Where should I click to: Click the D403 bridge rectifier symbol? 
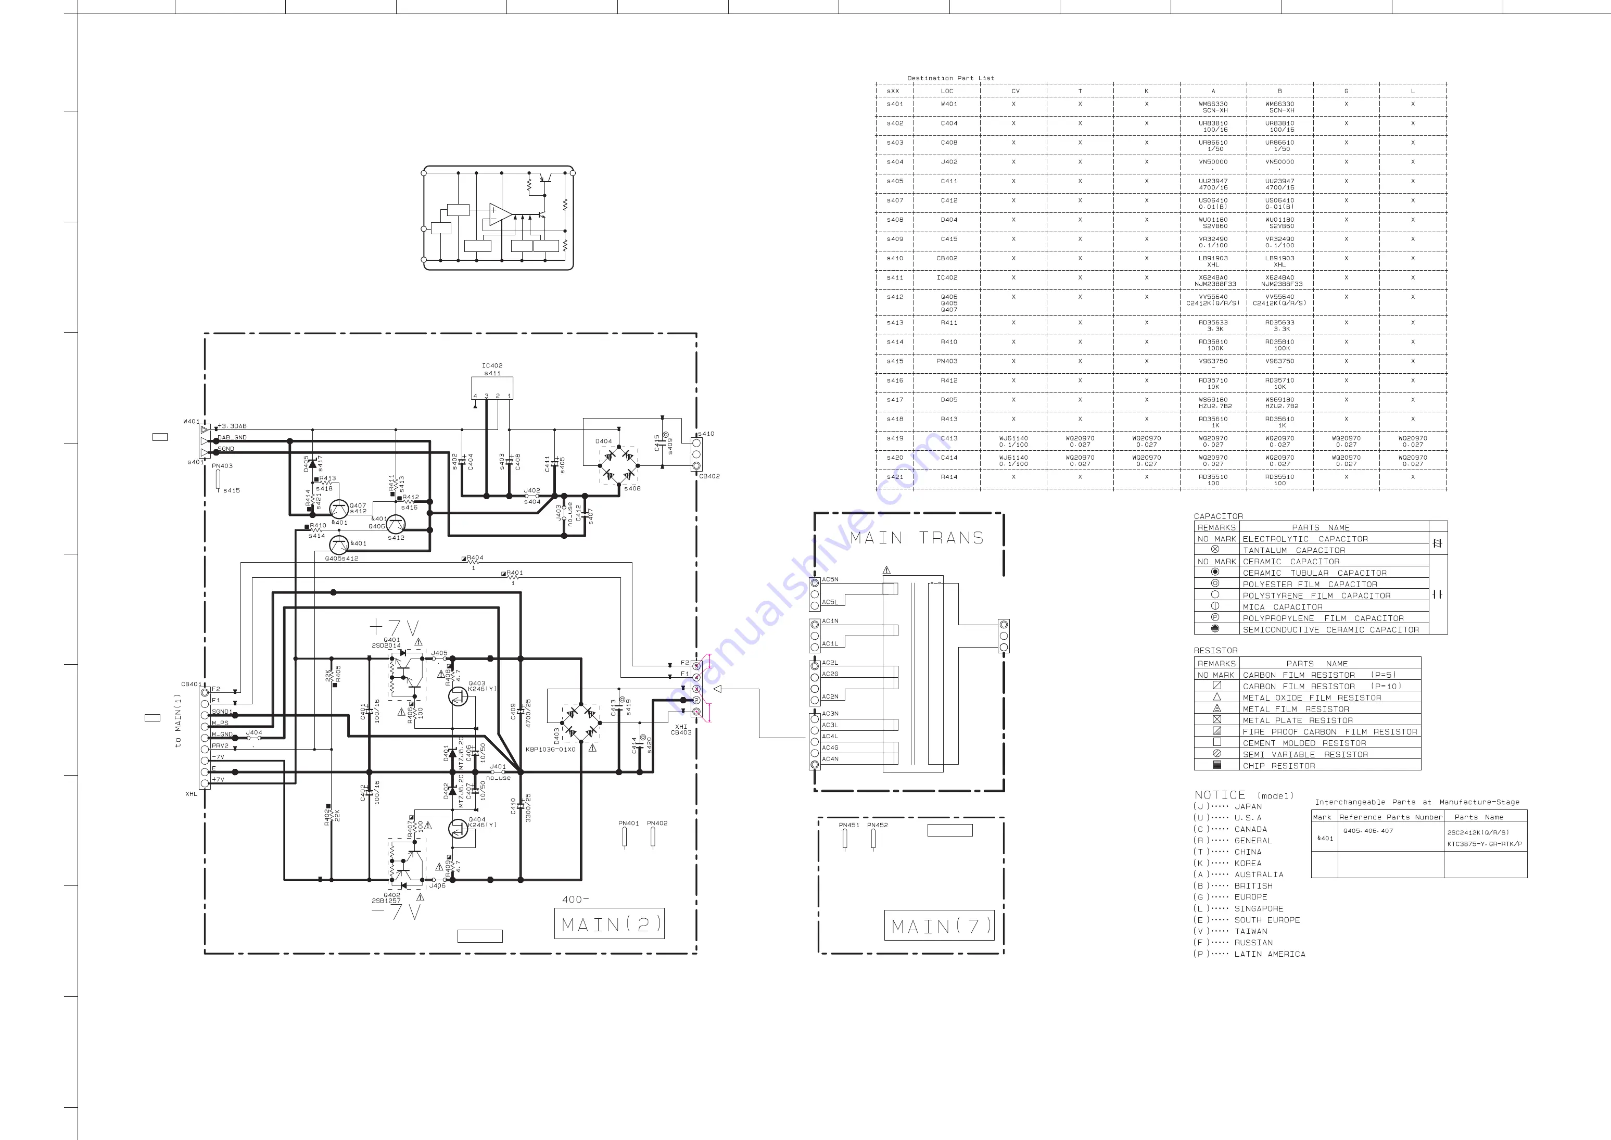581,723
